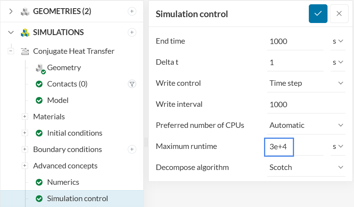Open the Write control dropdown
Screen dimensions: 354x207
(x=306, y=83)
